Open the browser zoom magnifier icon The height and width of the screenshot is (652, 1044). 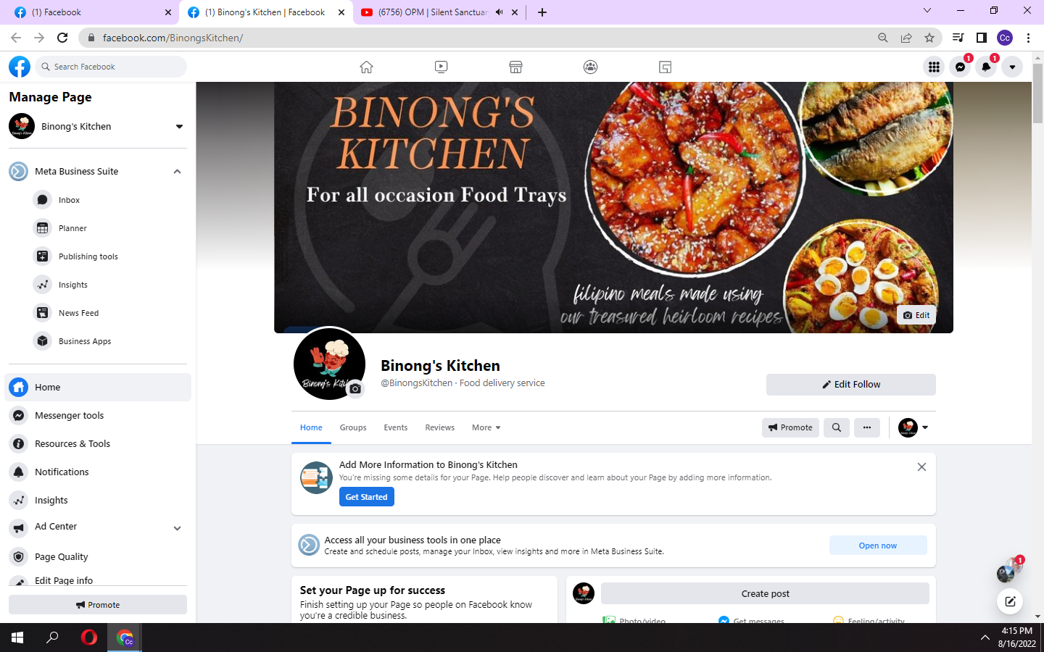coord(883,38)
